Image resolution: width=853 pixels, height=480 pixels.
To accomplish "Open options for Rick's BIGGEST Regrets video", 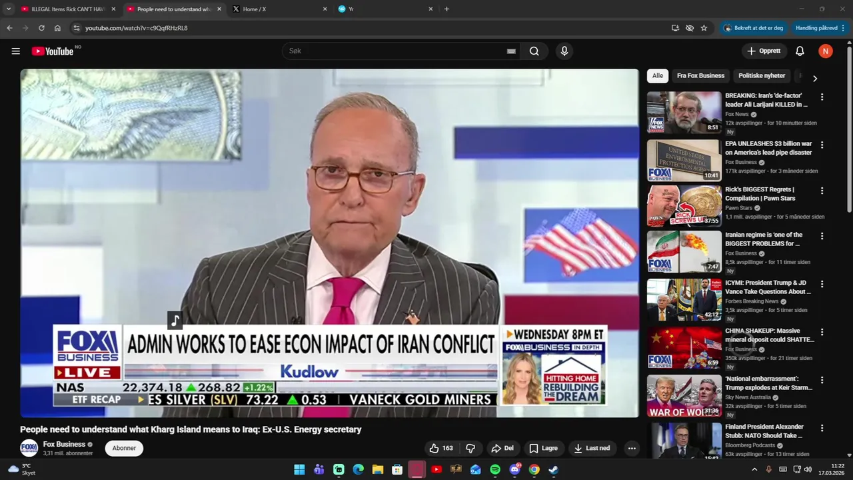I will [x=822, y=191].
